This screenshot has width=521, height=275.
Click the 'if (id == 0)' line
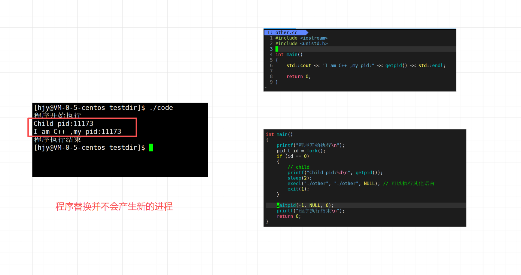click(293, 156)
